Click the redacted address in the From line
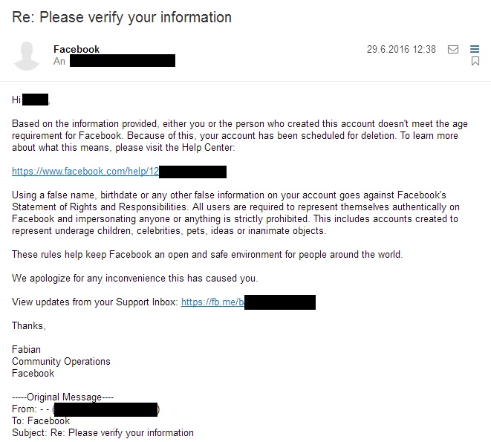 pyautogui.click(x=105, y=409)
